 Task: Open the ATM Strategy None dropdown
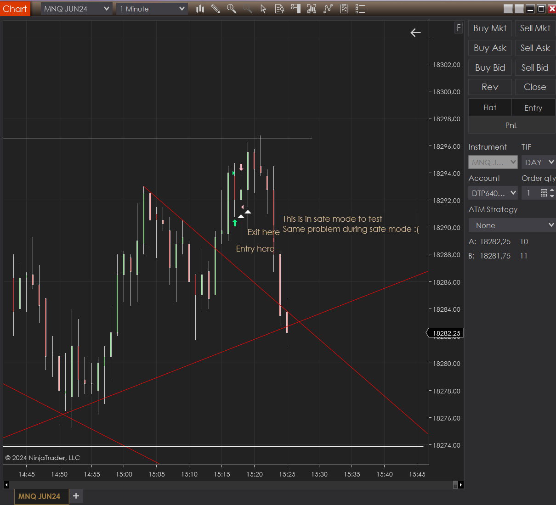[x=512, y=225]
